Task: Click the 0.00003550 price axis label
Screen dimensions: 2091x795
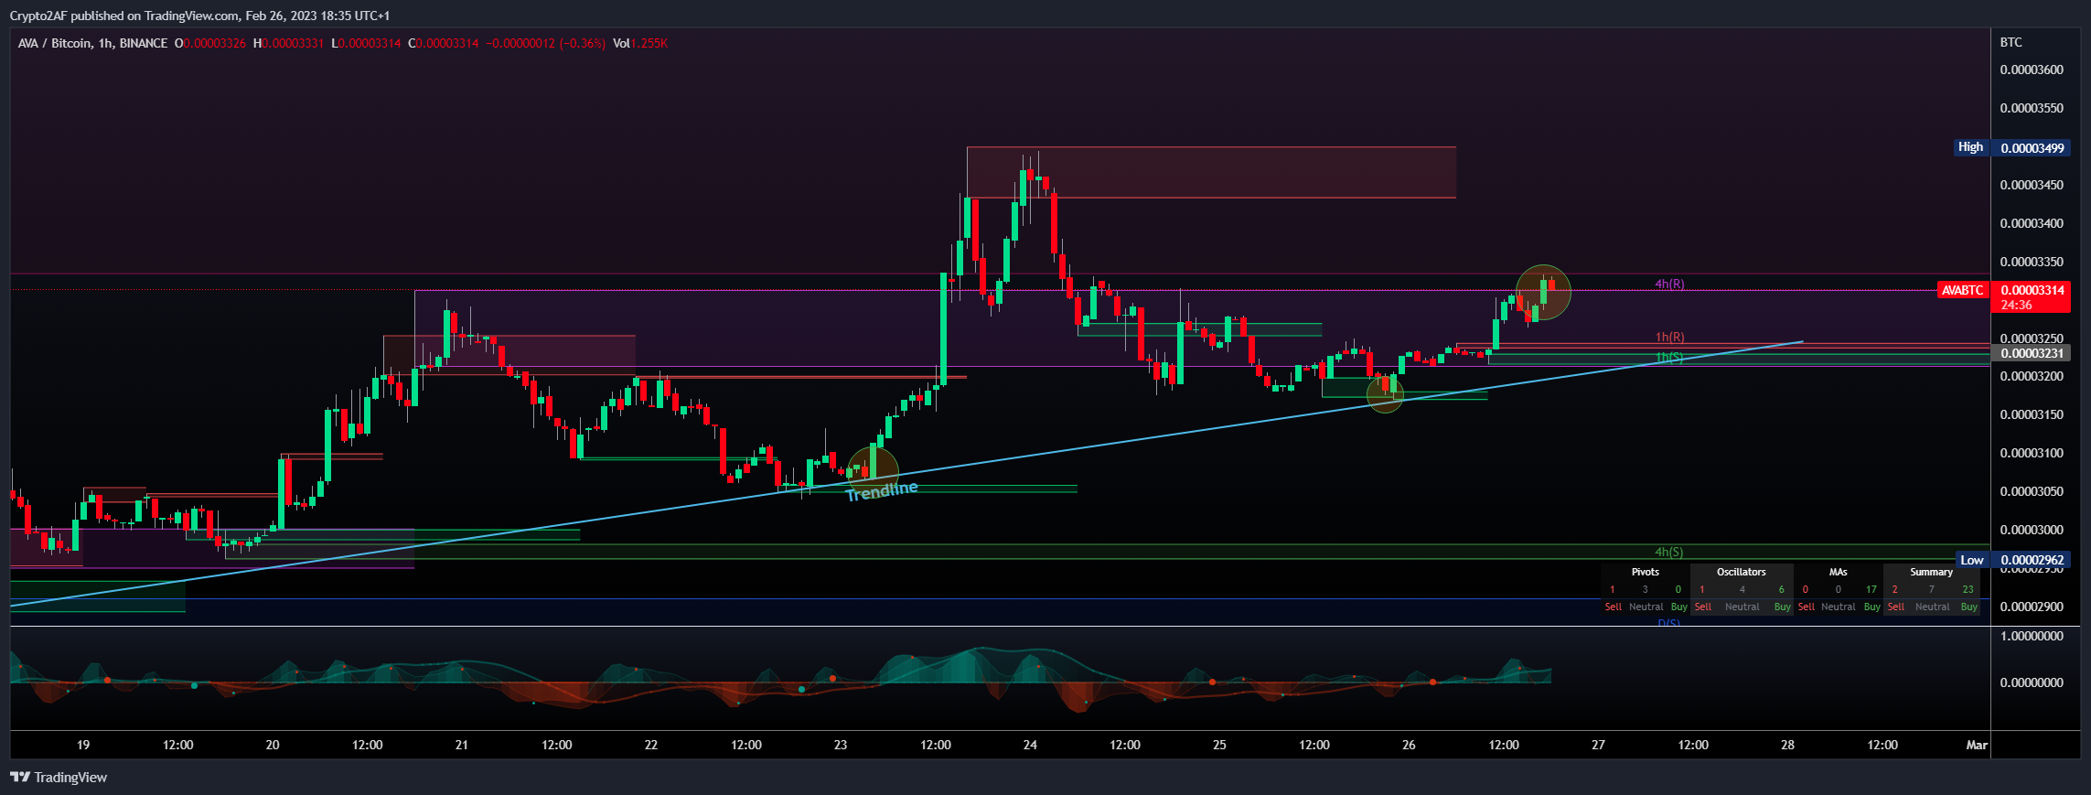Action: pos(2032,108)
